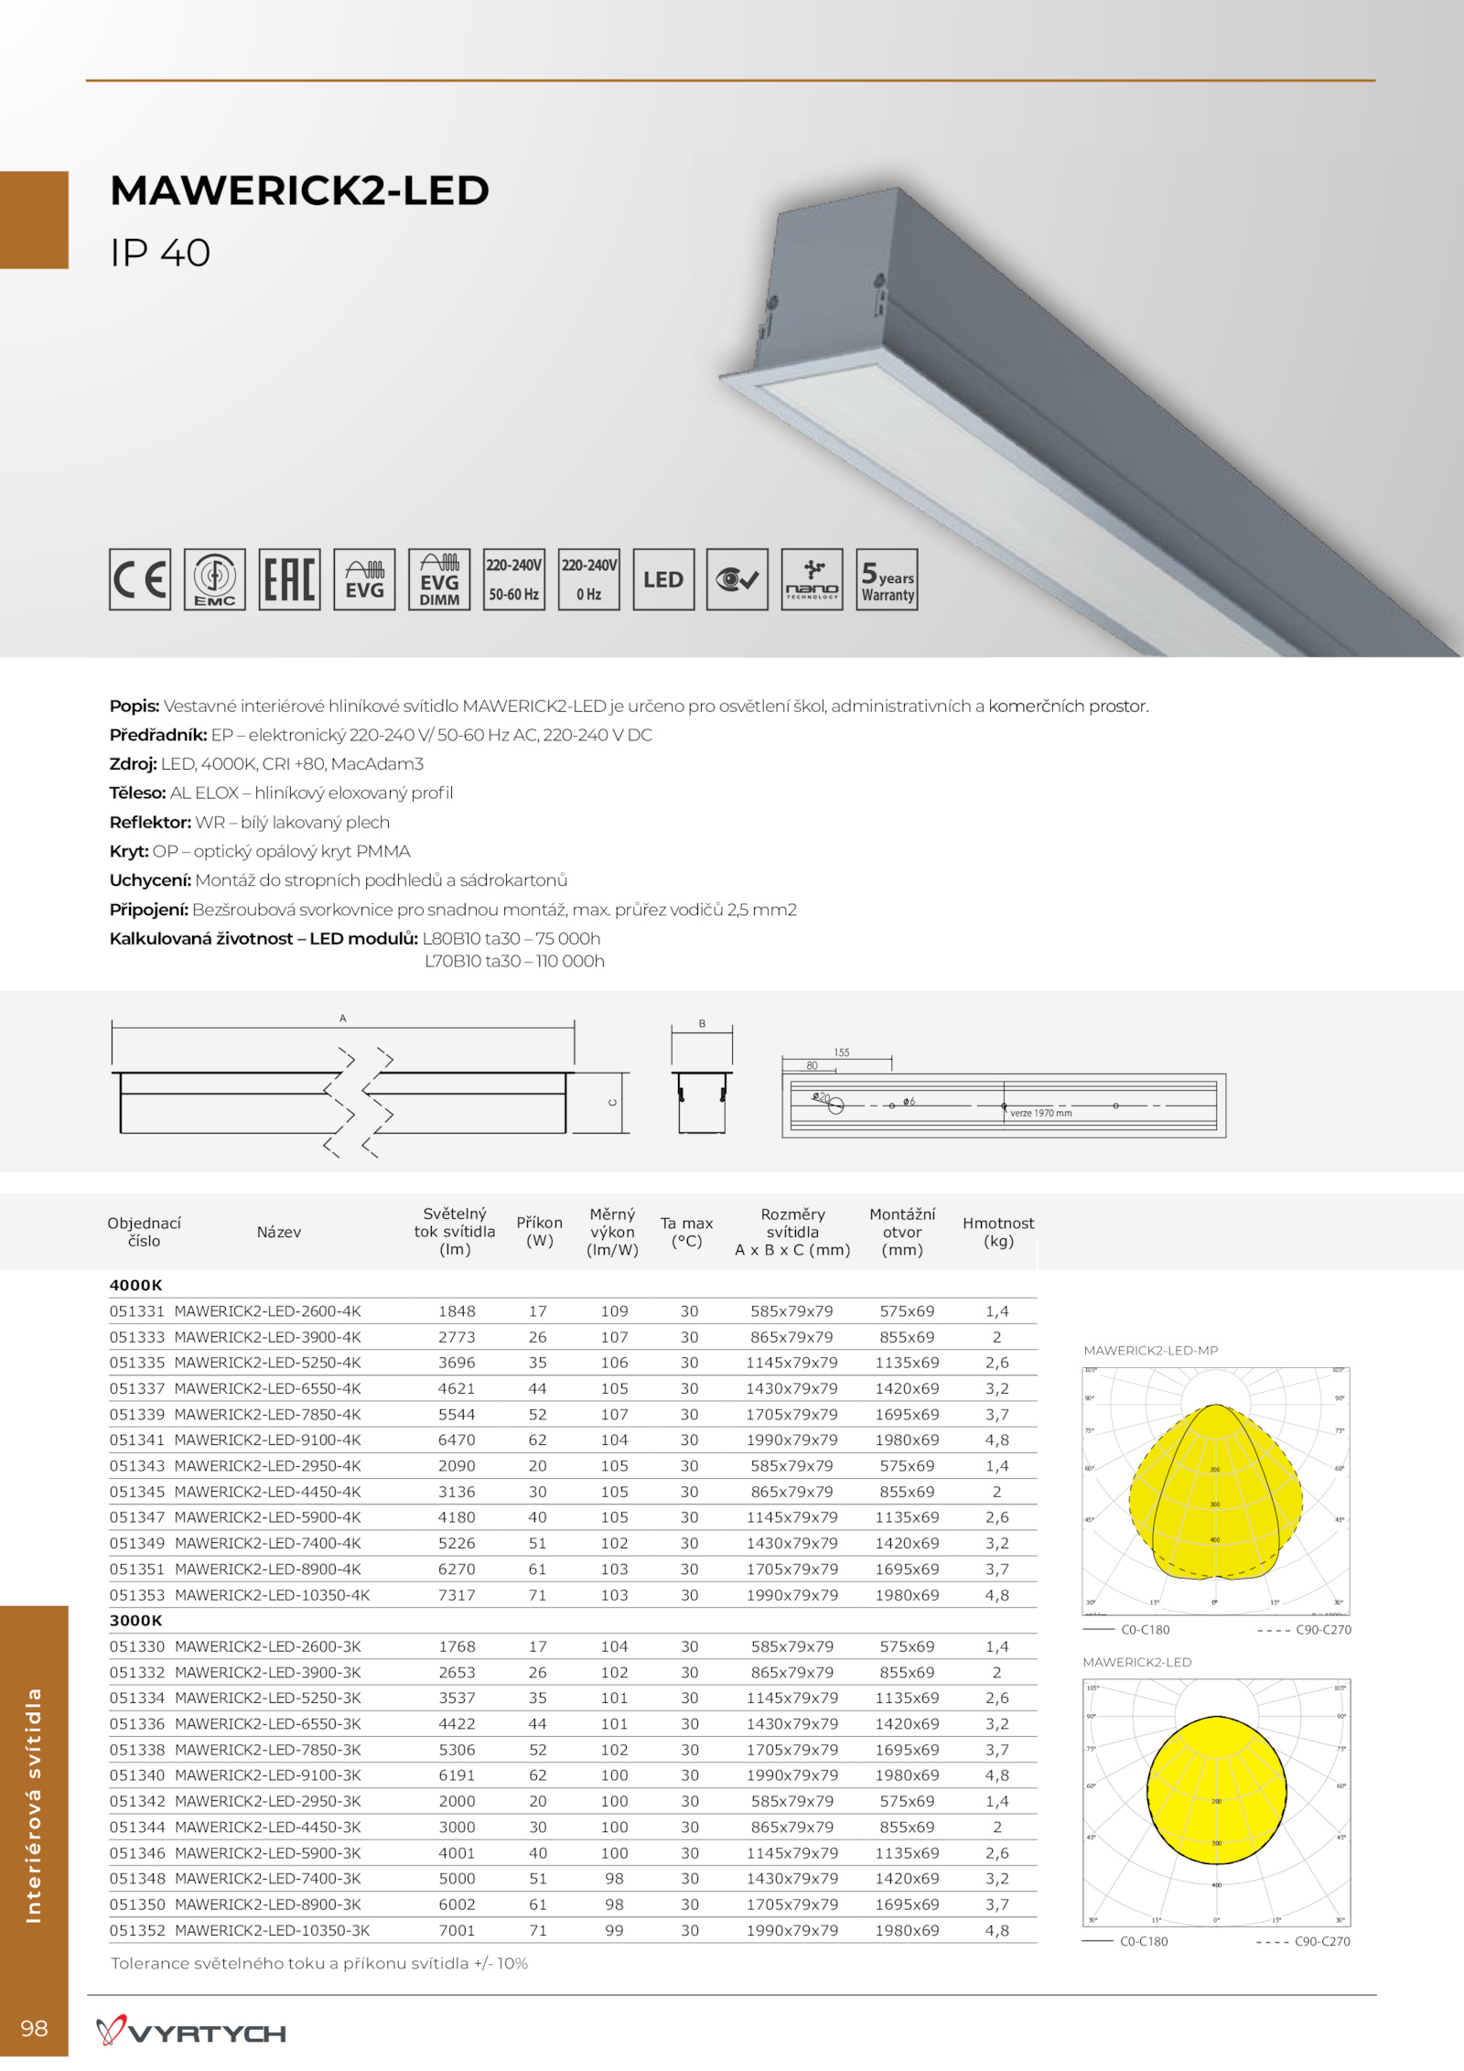Select row 051353 MAWERICK2-LED-10350-4K
This screenshot has height=2071, width=1464.
[573, 1595]
